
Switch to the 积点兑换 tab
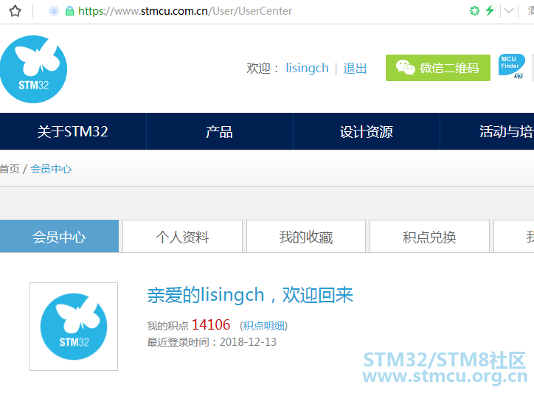(429, 237)
